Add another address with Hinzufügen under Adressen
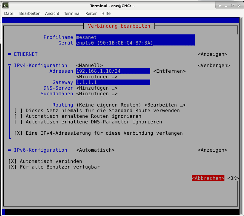 (x=97, y=77)
